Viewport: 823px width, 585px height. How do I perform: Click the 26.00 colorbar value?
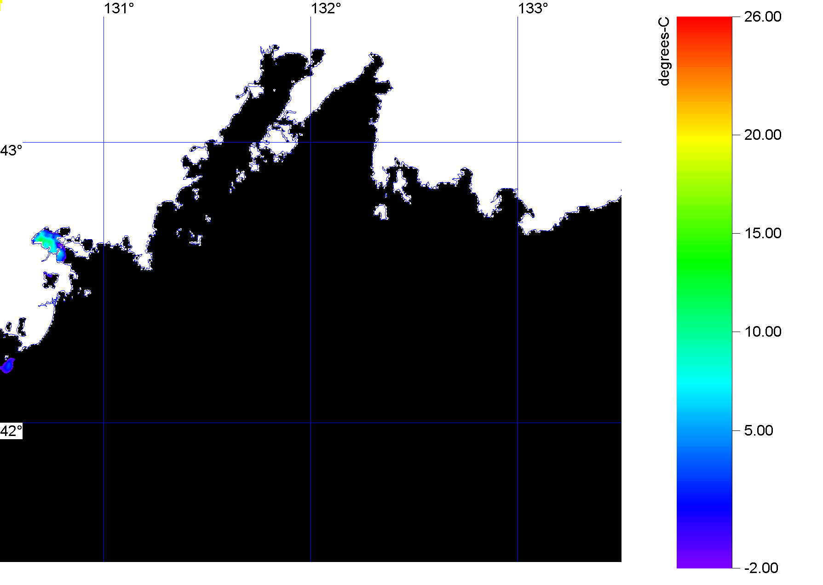[763, 17]
